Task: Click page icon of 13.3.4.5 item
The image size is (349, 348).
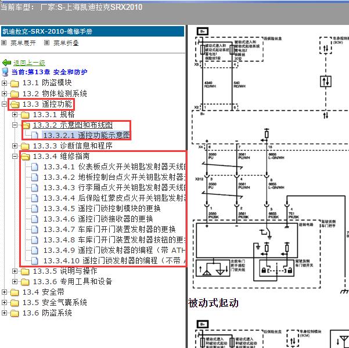Action: point(35,209)
